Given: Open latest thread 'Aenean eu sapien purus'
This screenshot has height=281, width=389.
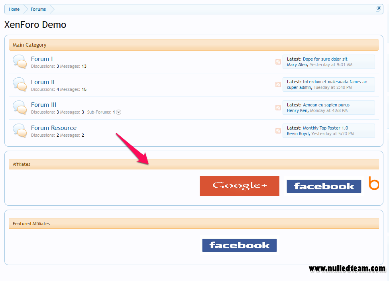Looking at the screenshot, I should (326, 105).
